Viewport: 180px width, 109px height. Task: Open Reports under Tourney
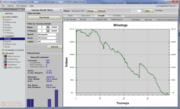tap(8, 42)
